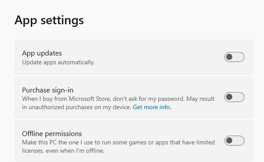Image resolution: width=264 pixels, height=162 pixels.
Task: Click blank space beside App settings heading
Action: (x=169, y=20)
